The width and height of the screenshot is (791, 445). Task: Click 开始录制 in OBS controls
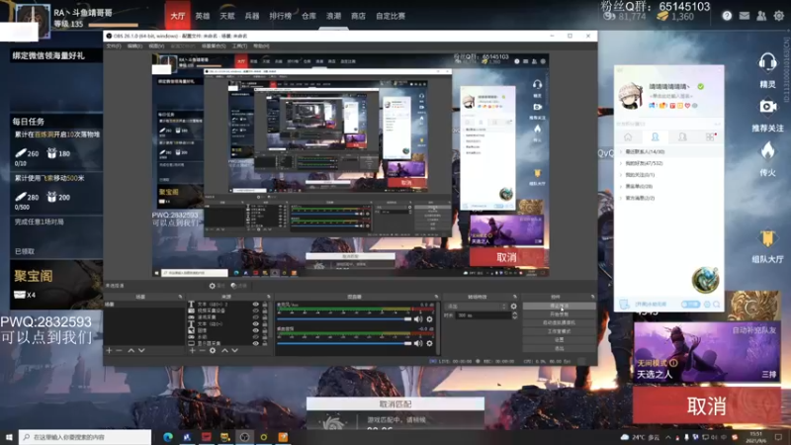[559, 314]
